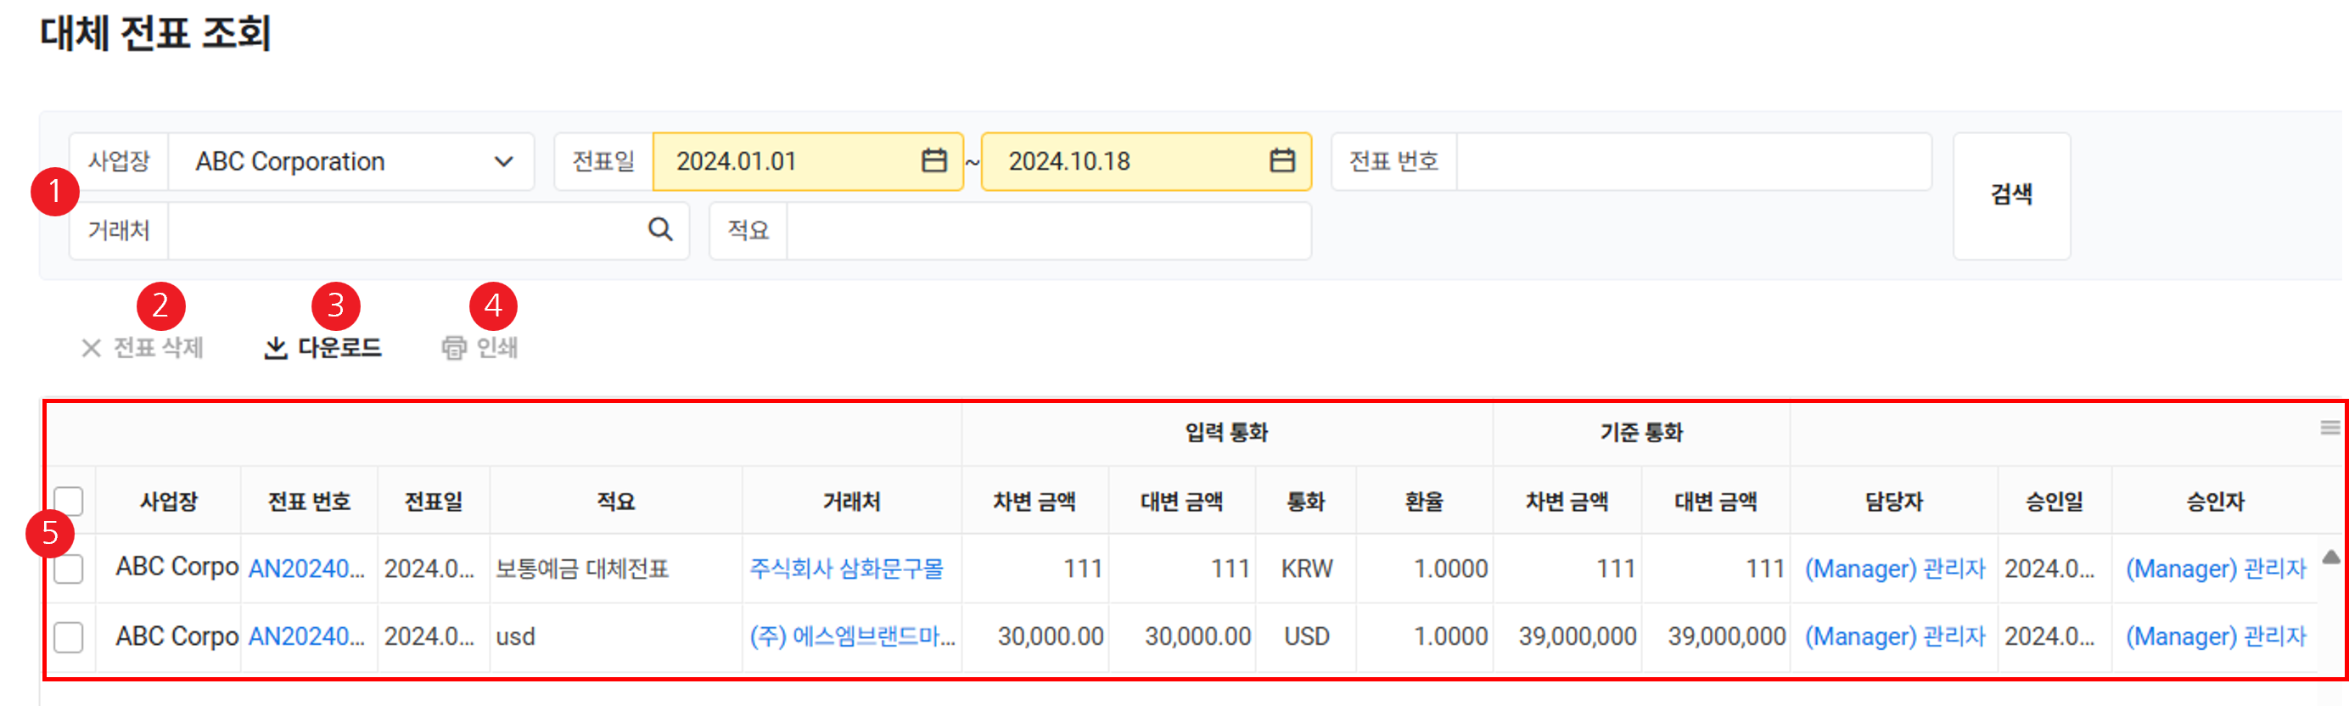Sort by the 거래처 column header
Viewport: 2349px width, 706px height.
pos(852,501)
